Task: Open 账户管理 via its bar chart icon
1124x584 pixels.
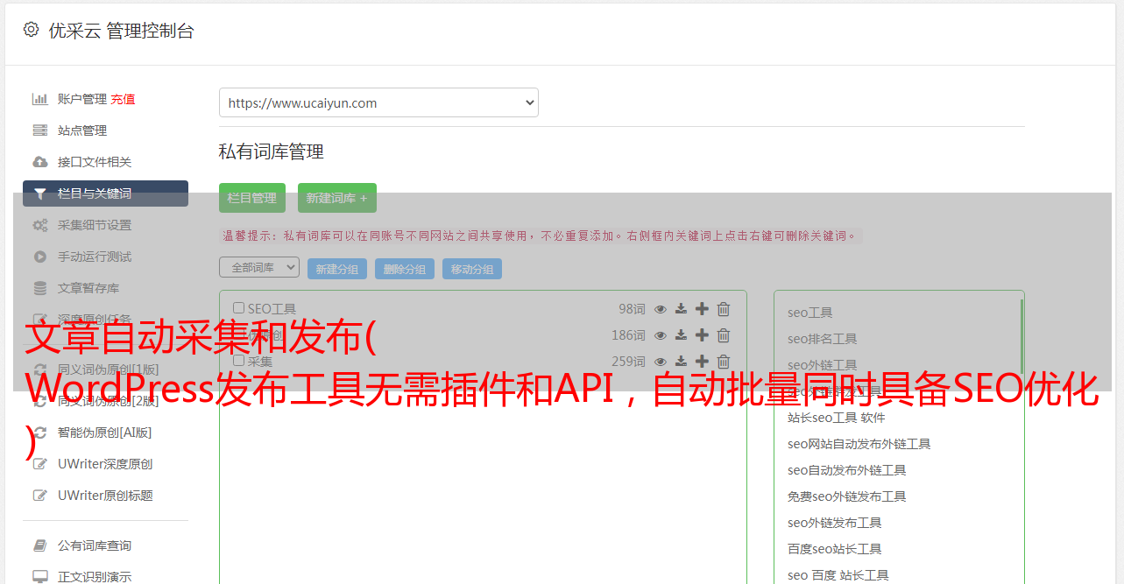Action: pos(40,99)
